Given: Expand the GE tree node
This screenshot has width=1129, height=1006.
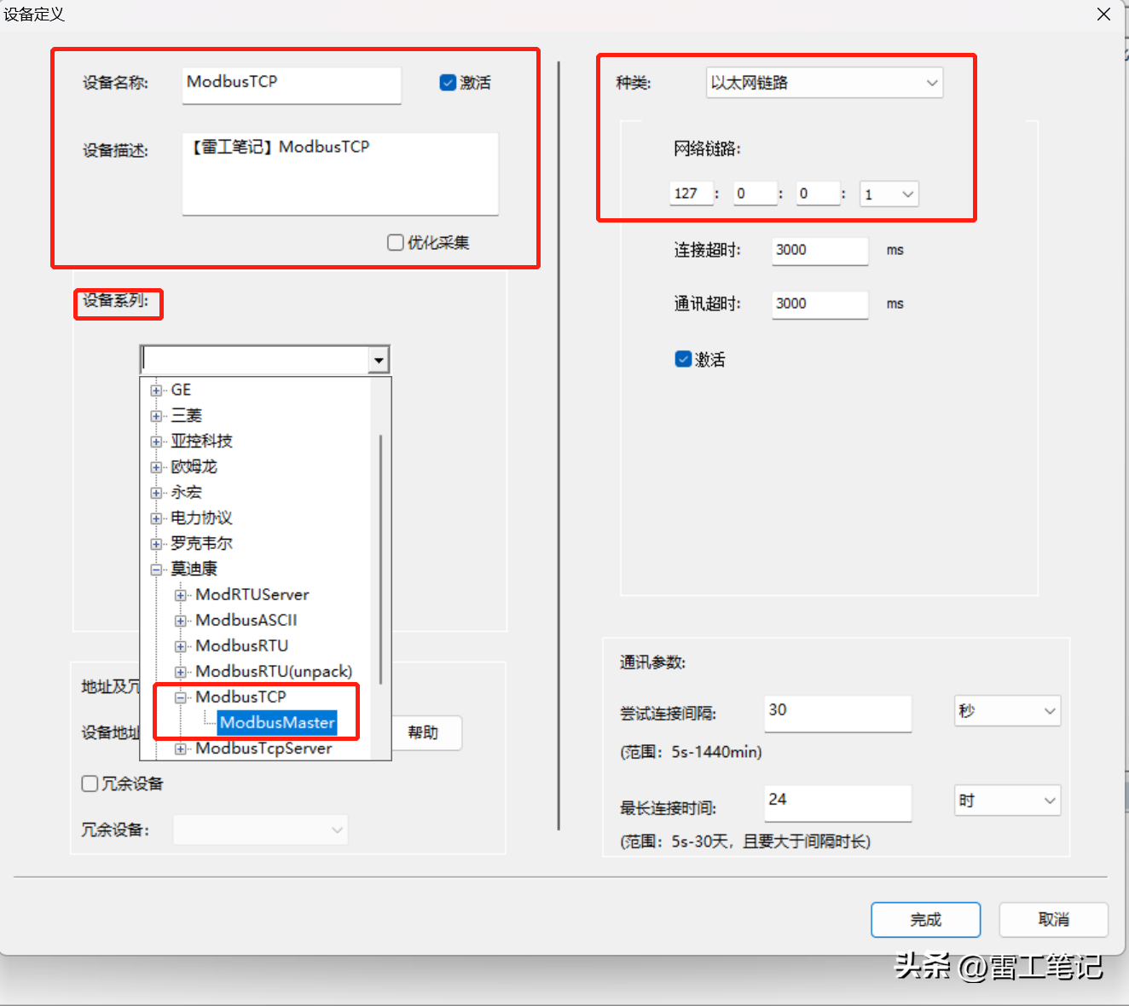Looking at the screenshot, I should coord(156,390).
